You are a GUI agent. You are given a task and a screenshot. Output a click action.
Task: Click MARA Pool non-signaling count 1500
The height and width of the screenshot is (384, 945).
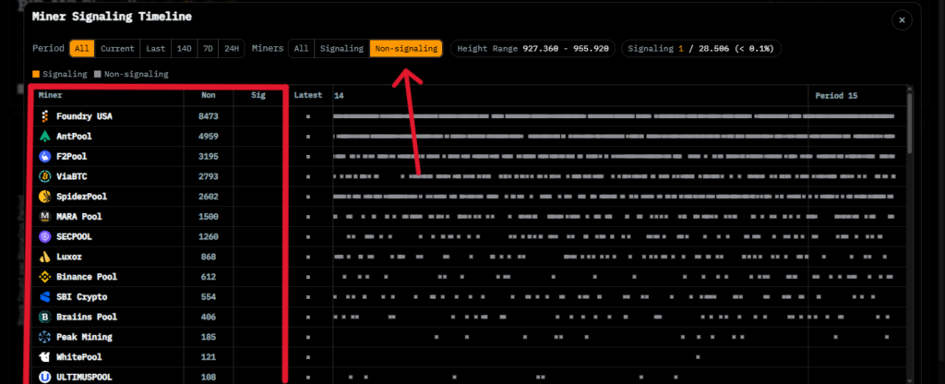(209, 216)
